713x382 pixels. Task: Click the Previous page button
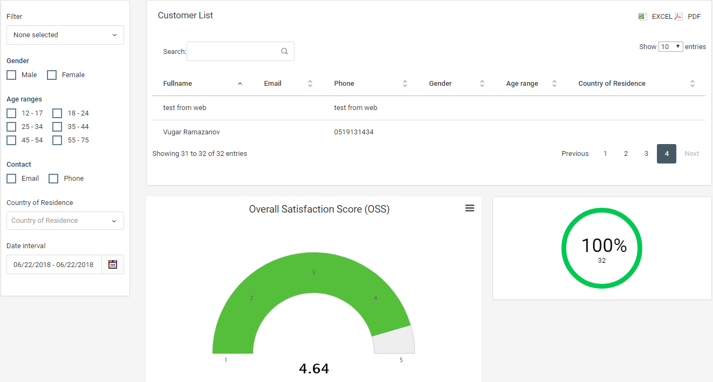[575, 154]
